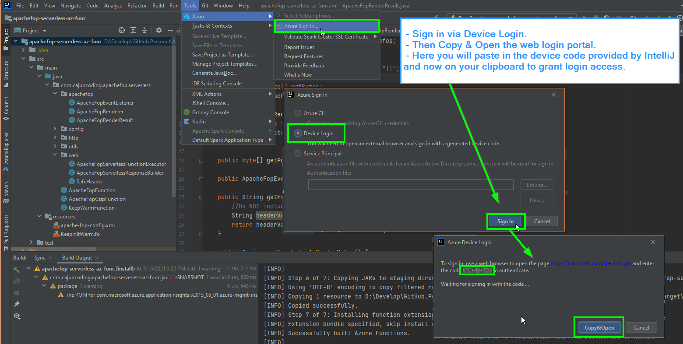Collapse the src folder
This screenshot has width=683, height=344.
pyautogui.click(x=24, y=59)
